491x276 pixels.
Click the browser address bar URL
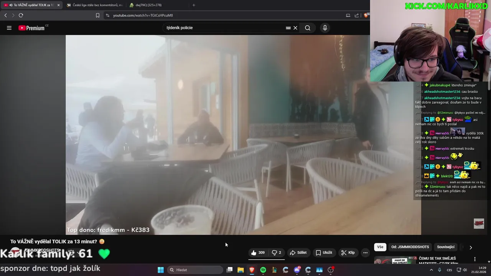click(x=143, y=15)
